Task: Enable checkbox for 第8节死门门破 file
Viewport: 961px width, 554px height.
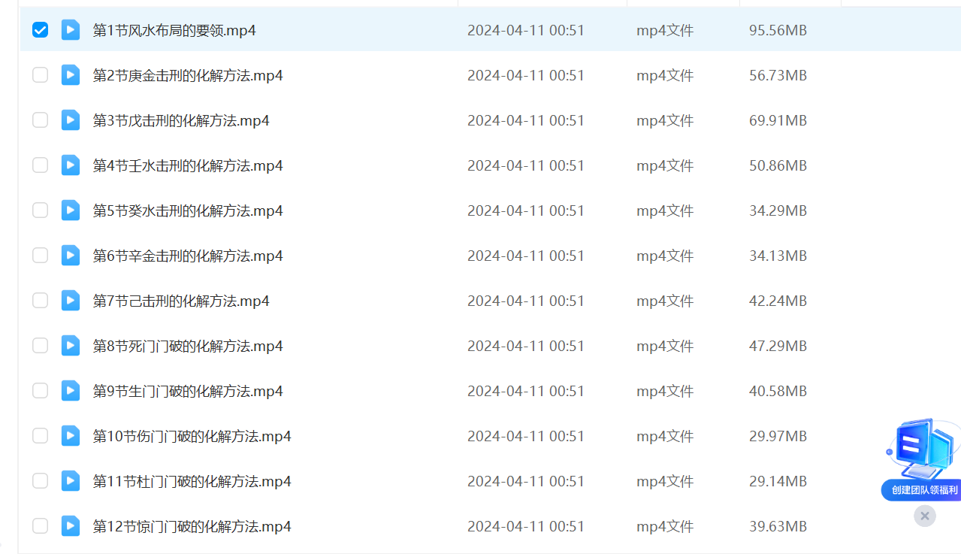Action: click(40, 346)
